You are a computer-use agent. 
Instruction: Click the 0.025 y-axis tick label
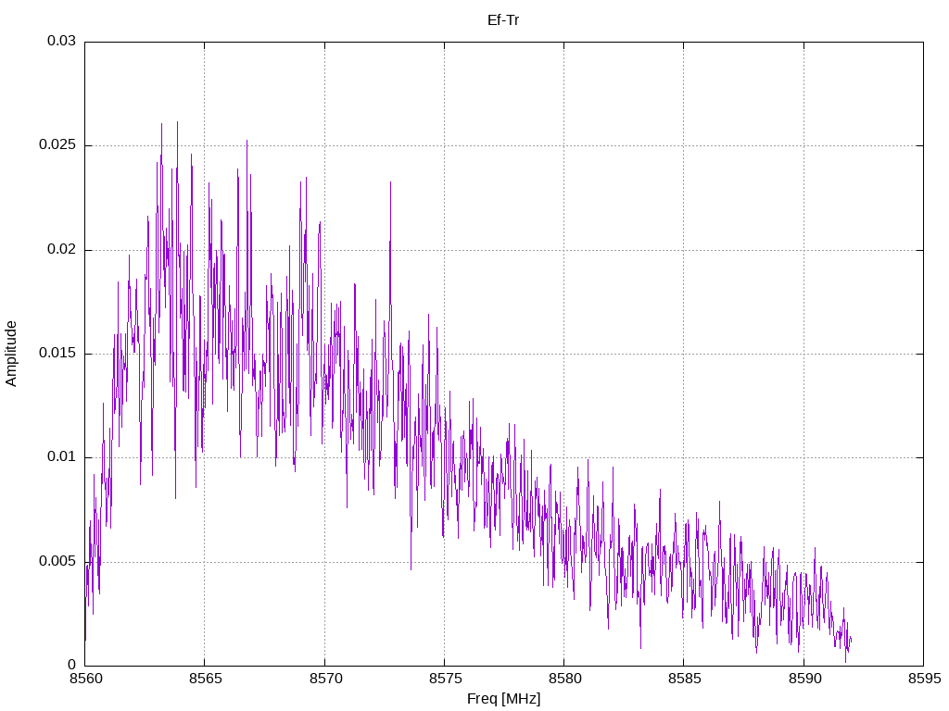pyautogui.click(x=58, y=145)
